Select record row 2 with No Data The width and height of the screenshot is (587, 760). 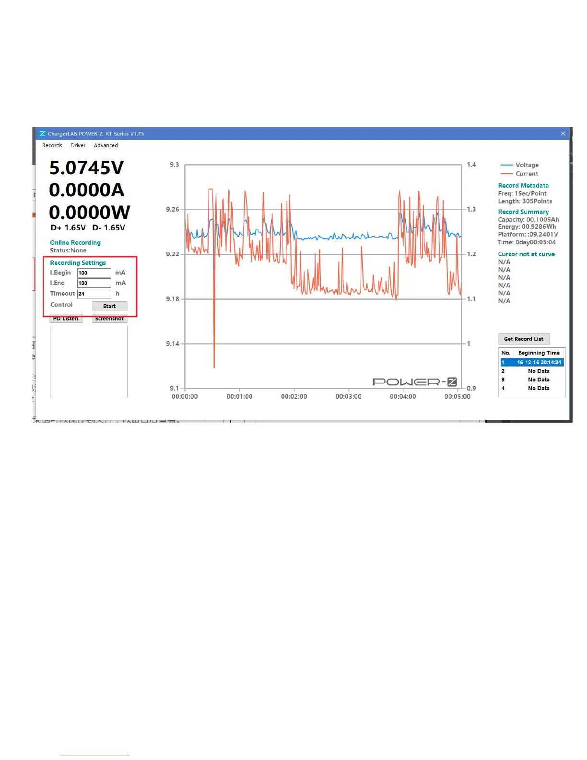pyautogui.click(x=532, y=371)
